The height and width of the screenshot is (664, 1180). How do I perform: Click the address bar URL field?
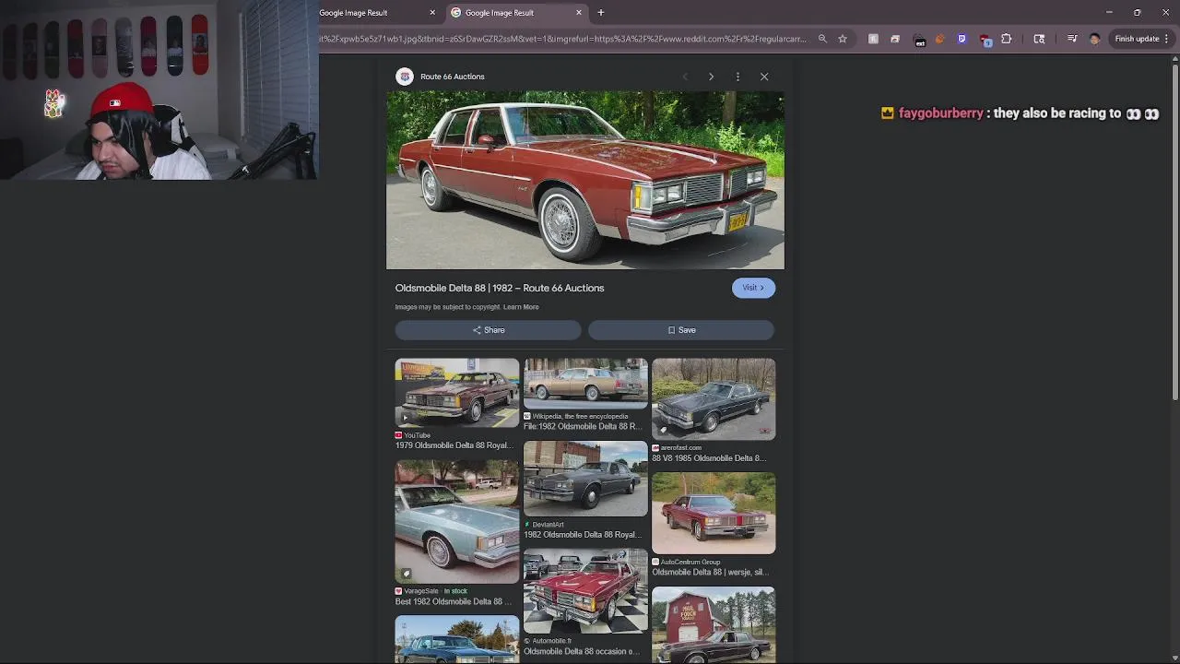tap(562, 39)
